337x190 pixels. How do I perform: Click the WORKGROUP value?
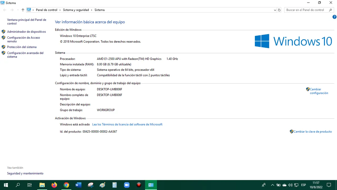pos(106,110)
